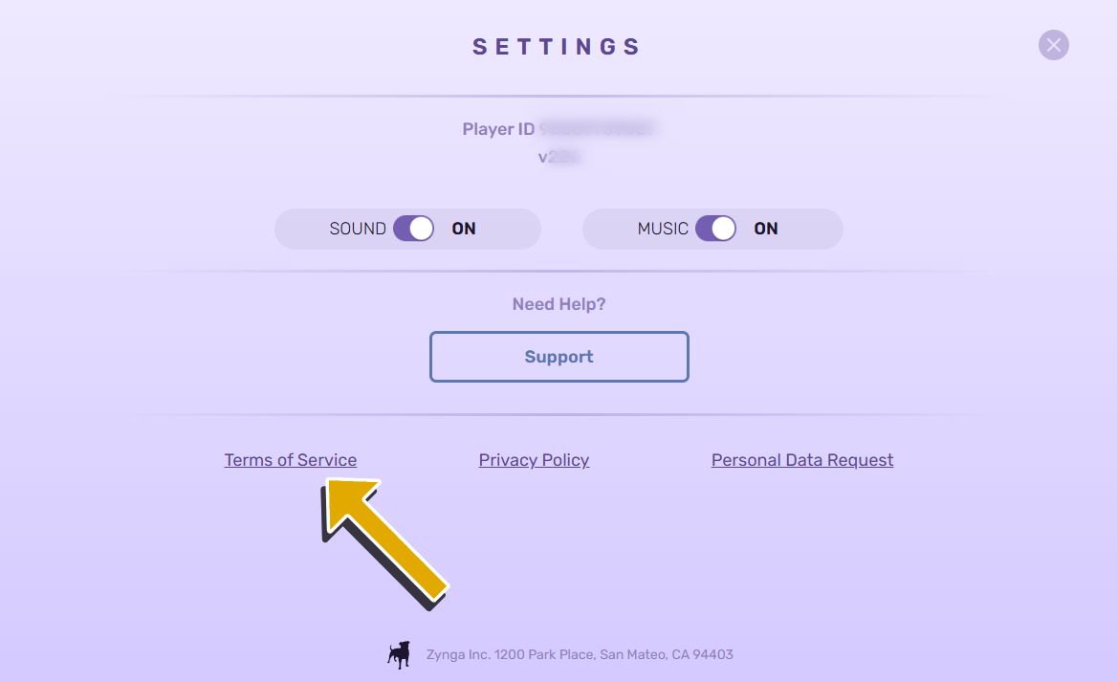View the Privacy Policy link
The width and height of the screenshot is (1117, 682).
pyautogui.click(x=534, y=460)
